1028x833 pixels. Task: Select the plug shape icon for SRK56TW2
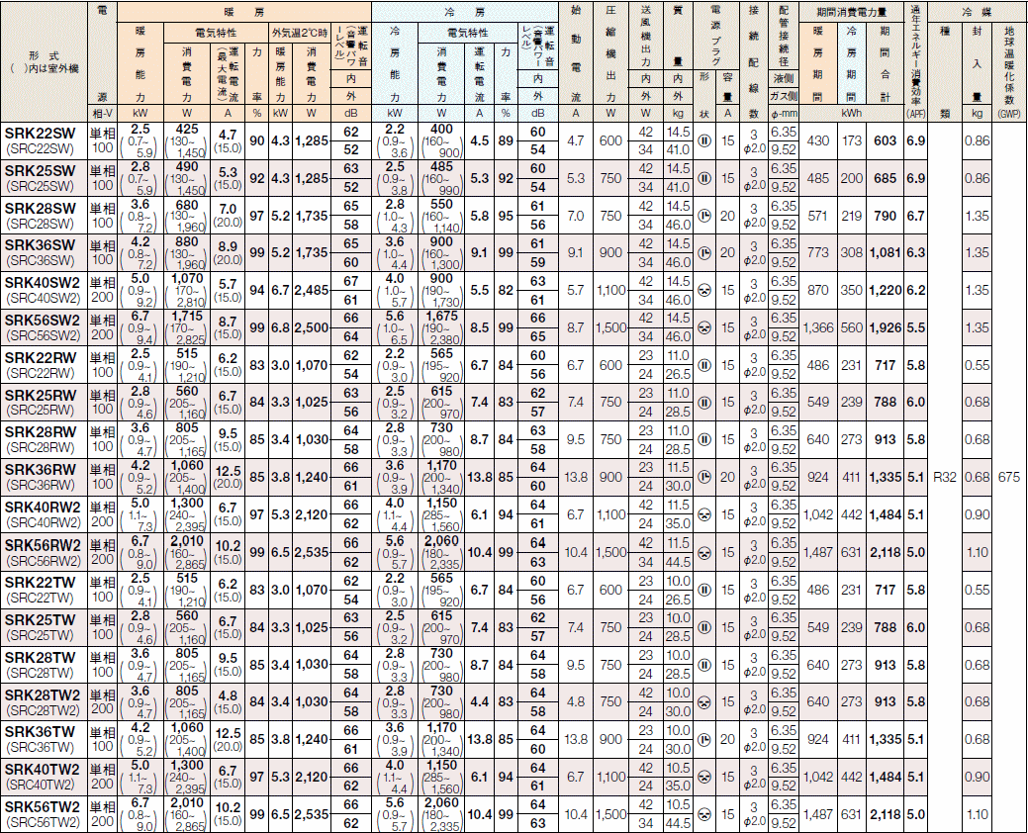point(704,814)
